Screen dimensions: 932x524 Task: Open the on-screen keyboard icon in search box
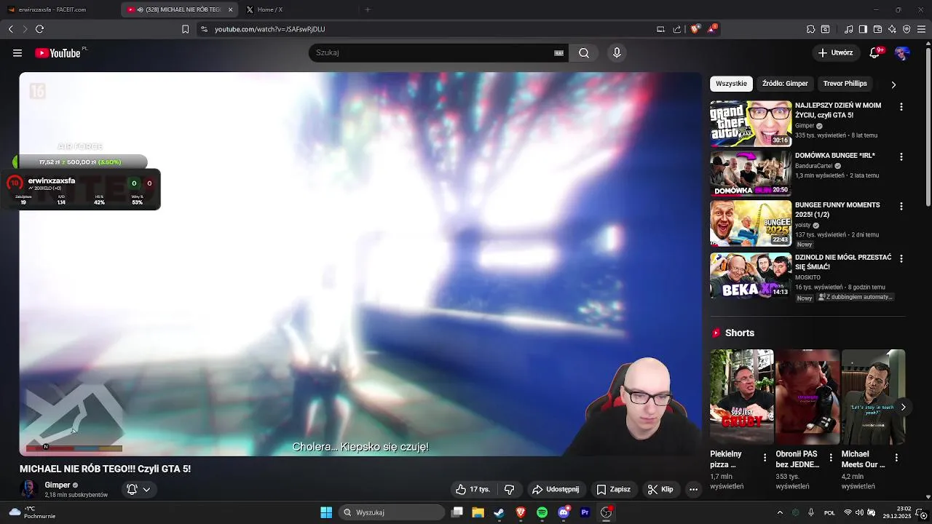[559, 52]
